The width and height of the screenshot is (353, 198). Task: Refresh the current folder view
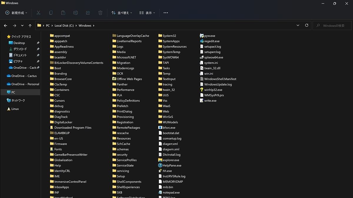[x=307, y=26]
